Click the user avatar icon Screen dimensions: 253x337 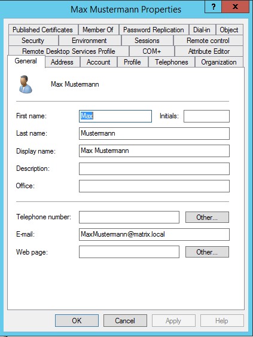coord(25,84)
